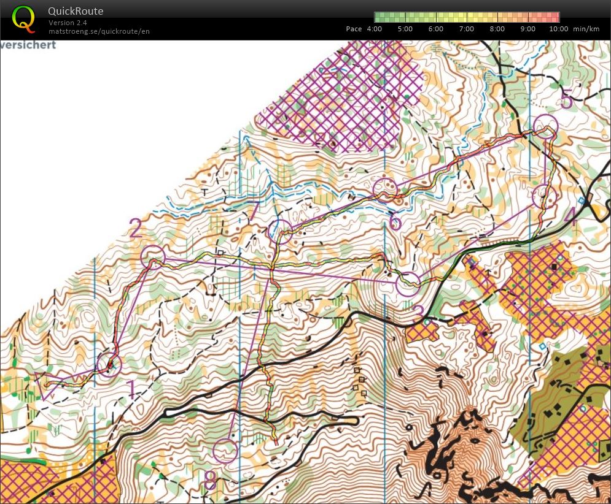Screen dimensions: 611x504
Task: Click the Pace label in the legend
Action: pos(354,29)
